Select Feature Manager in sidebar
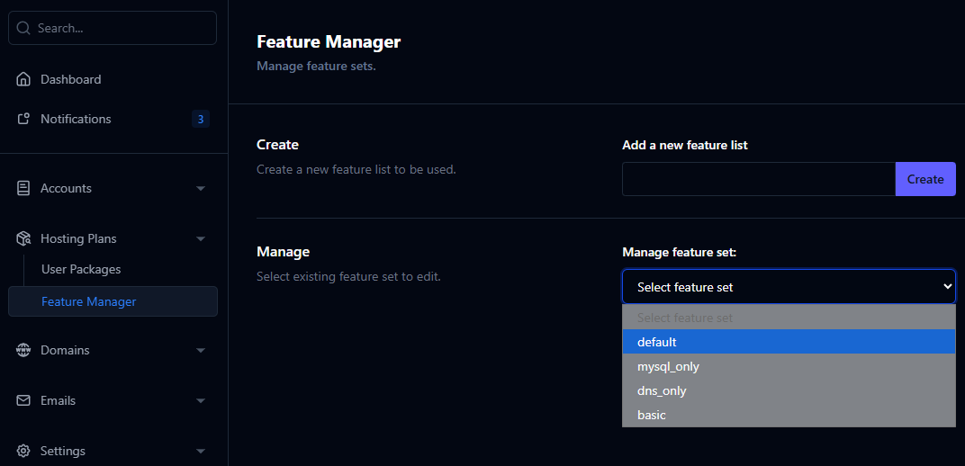The image size is (965, 466). click(89, 301)
